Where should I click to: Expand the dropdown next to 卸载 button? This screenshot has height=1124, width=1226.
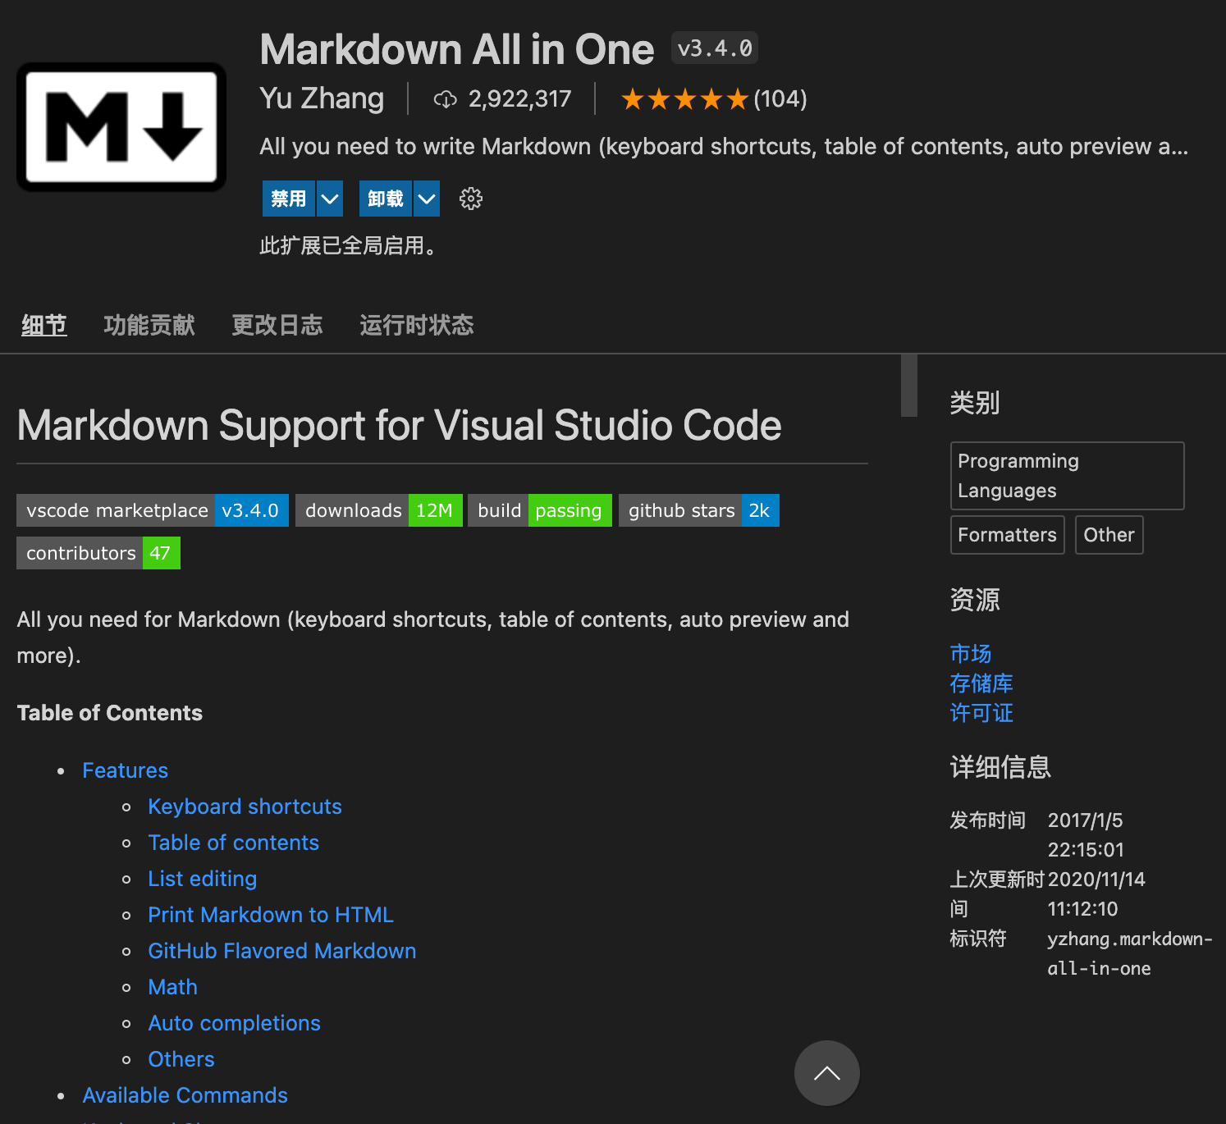pos(426,198)
